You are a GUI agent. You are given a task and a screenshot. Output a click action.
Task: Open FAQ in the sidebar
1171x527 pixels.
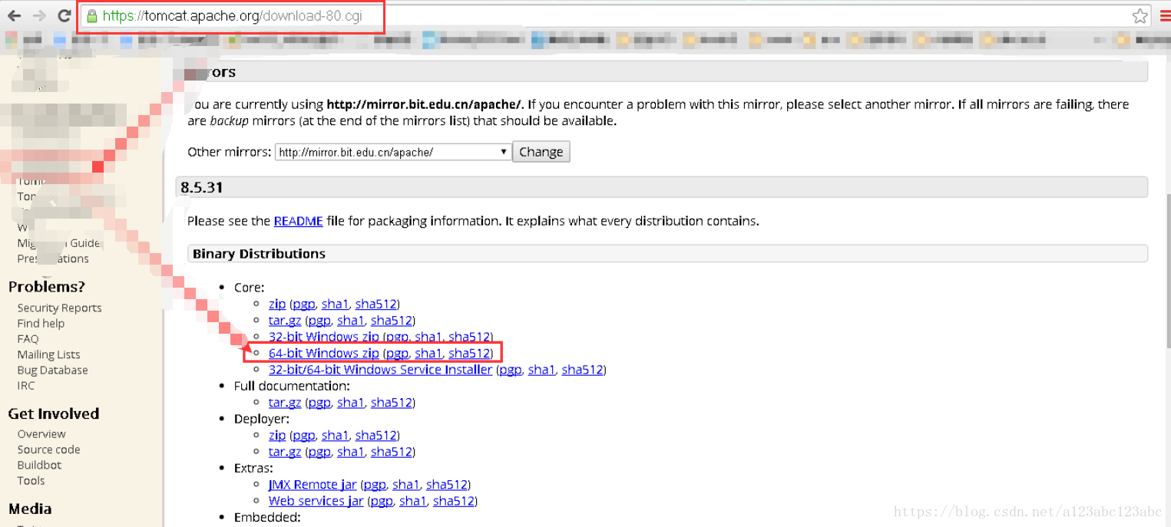(x=28, y=339)
